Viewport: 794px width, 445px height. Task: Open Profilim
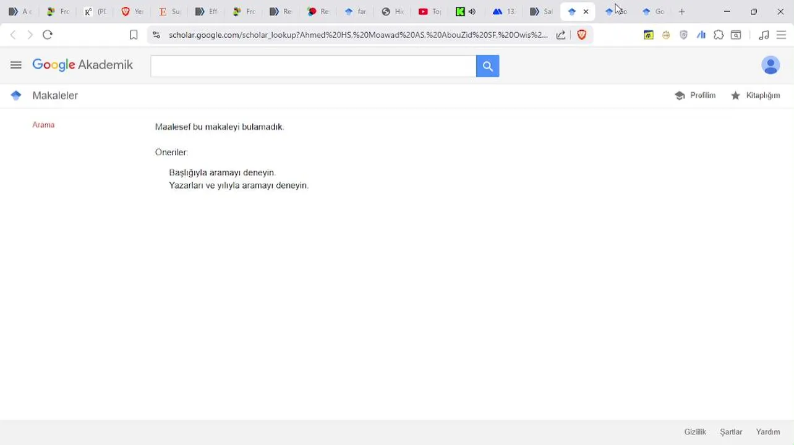[x=695, y=95]
